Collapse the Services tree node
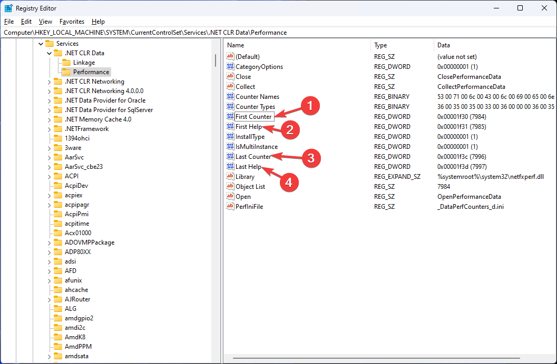557x364 pixels. [x=41, y=44]
